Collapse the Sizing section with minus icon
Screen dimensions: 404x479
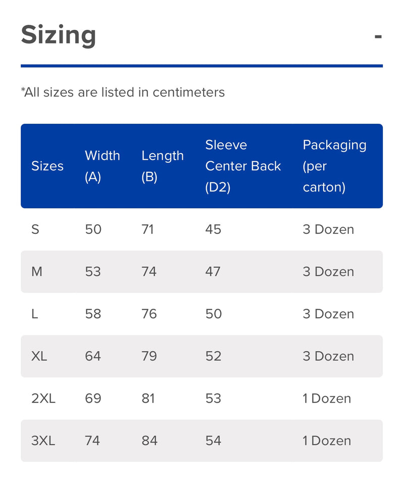point(378,37)
